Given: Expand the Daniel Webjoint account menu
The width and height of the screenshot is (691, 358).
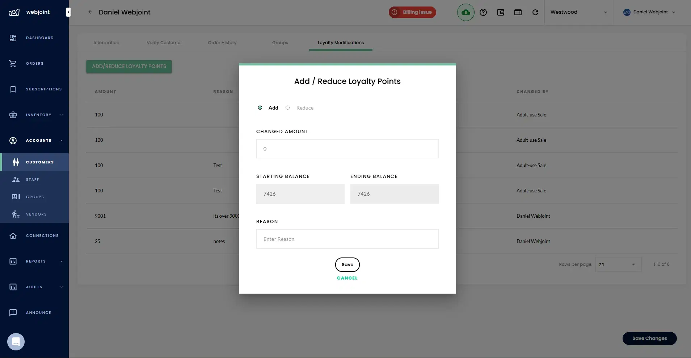Looking at the screenshot, I should [x=649, y=12].
